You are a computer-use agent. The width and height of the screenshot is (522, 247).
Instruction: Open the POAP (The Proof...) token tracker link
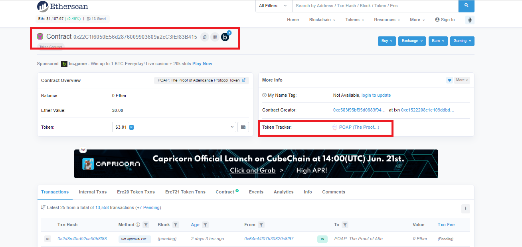coord(359,127)
